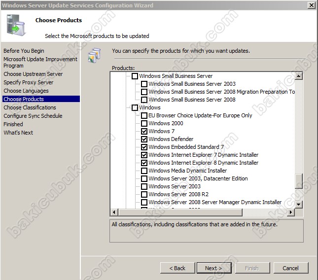Viewport: 318px width, 280px height.
Task: Open the Finished step
Action: (13, 124)
